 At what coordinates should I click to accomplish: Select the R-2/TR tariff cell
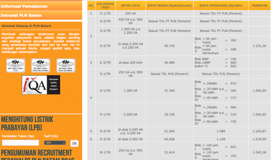pos(105,132)
